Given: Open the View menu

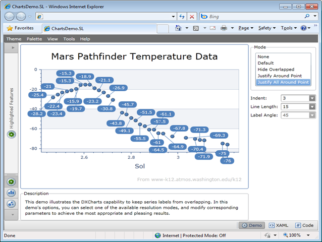Looking at the screenshot, I should click(x=52, y=39).
